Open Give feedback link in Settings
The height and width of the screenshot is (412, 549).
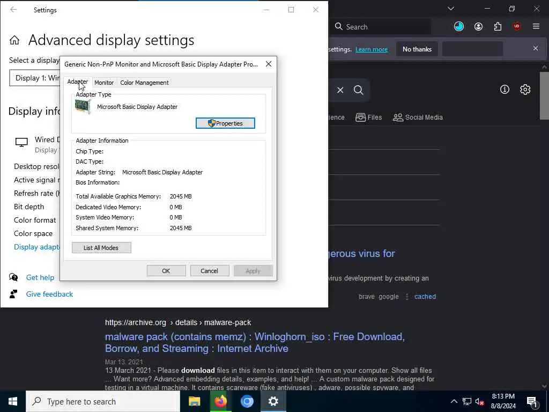coord(49,295)
